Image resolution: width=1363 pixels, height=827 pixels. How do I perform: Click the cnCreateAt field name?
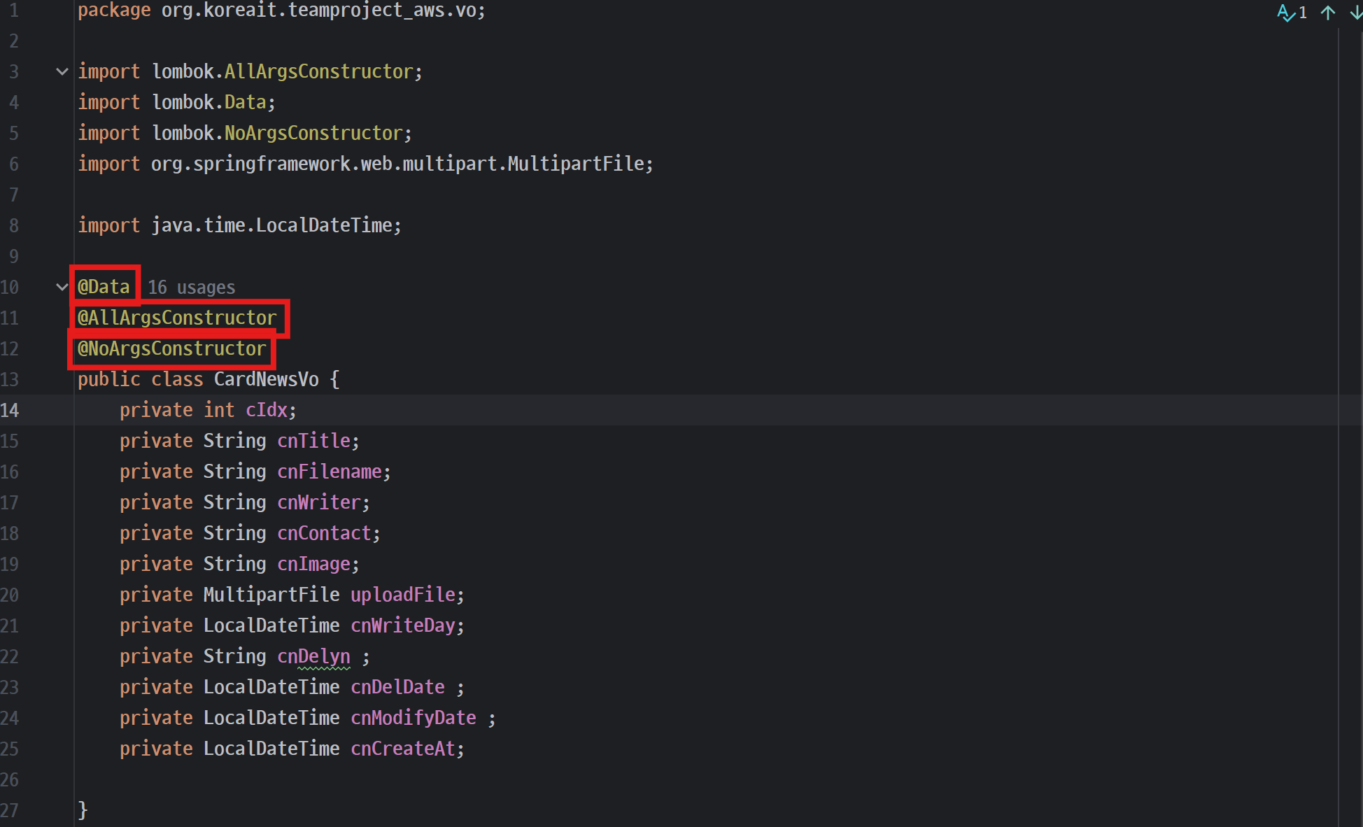click(x=402, y=749)
